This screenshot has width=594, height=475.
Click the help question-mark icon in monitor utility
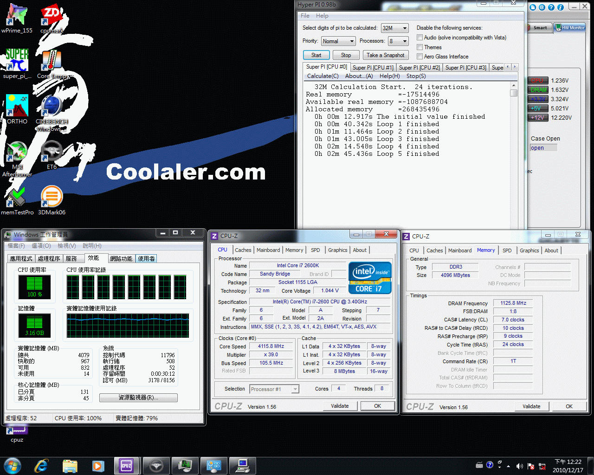pyautogui.click(x=551, y=7)
